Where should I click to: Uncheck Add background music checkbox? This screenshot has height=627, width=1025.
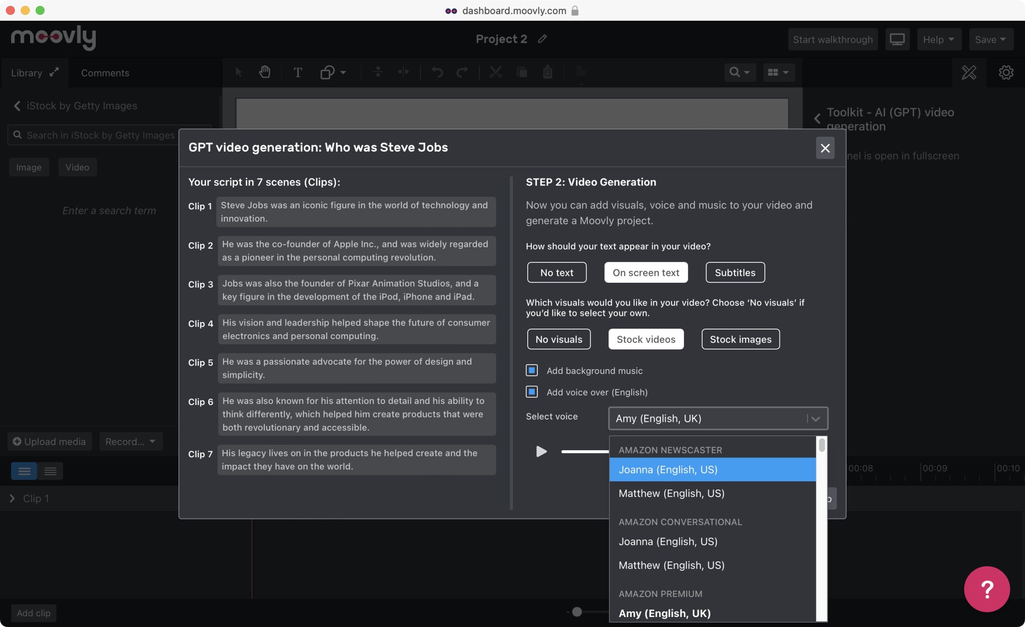tap(532, 370)
